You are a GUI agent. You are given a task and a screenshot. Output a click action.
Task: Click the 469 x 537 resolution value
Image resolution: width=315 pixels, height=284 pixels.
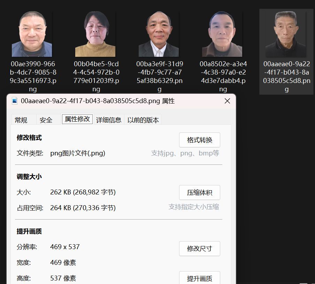coord(64,247)
